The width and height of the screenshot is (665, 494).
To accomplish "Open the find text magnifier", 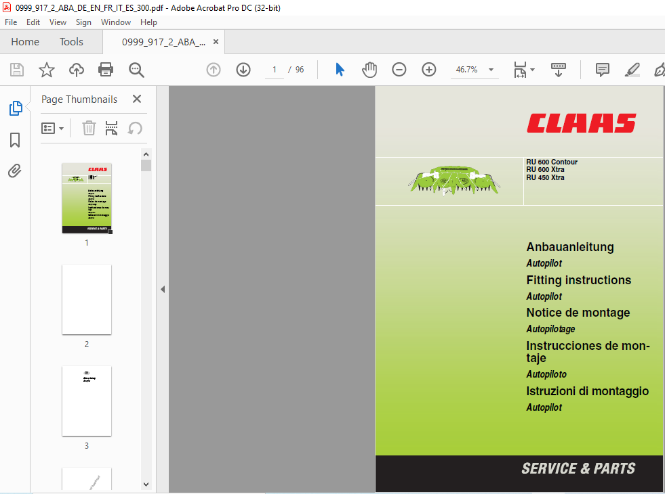I will 136,70.
